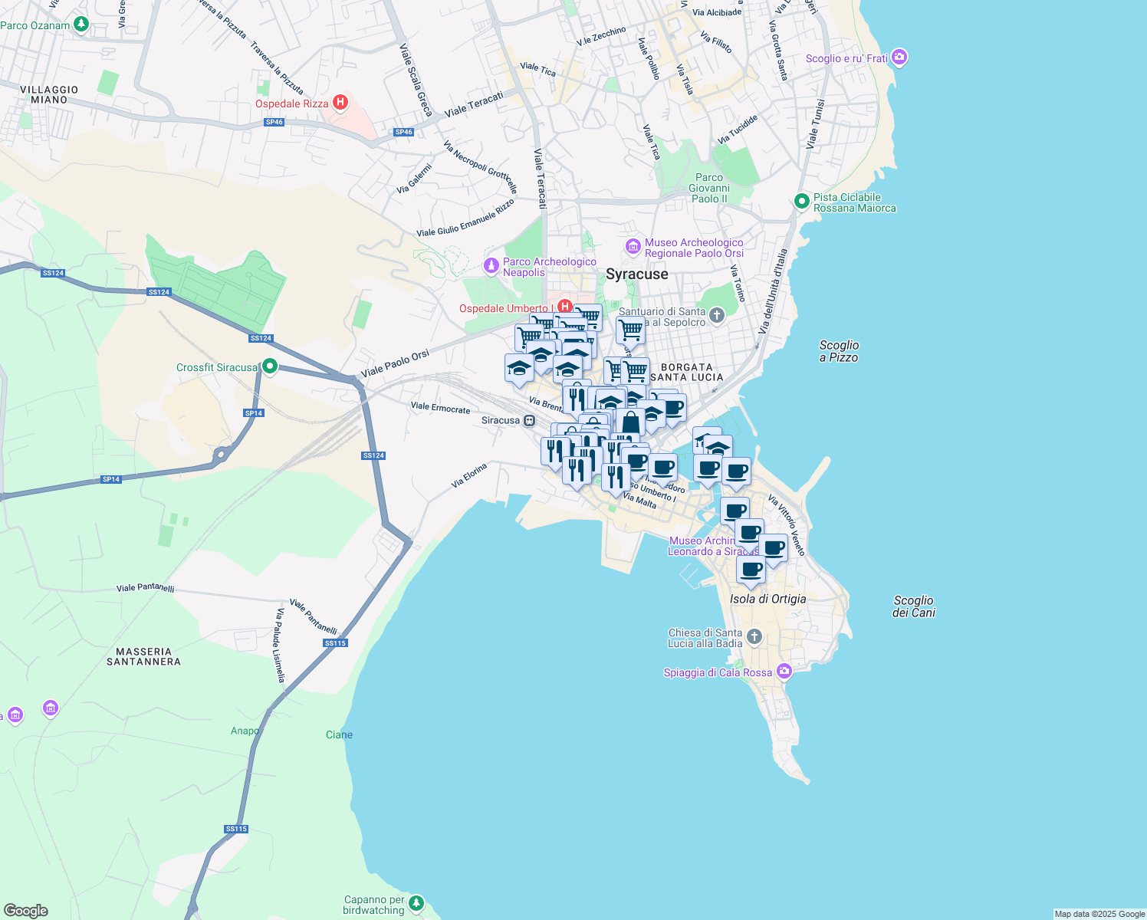Open the Ospedale Rizza hospital marker
Viewport: 1147px width, 920px height.
[341, 102]
